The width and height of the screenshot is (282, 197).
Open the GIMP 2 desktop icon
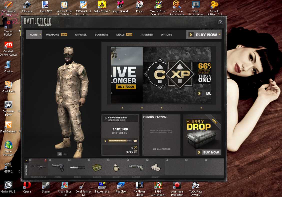[8, 167]
